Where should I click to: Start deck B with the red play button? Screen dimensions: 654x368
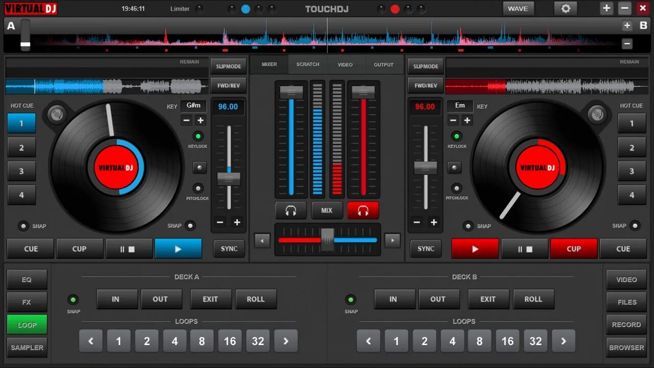point(475,249)
